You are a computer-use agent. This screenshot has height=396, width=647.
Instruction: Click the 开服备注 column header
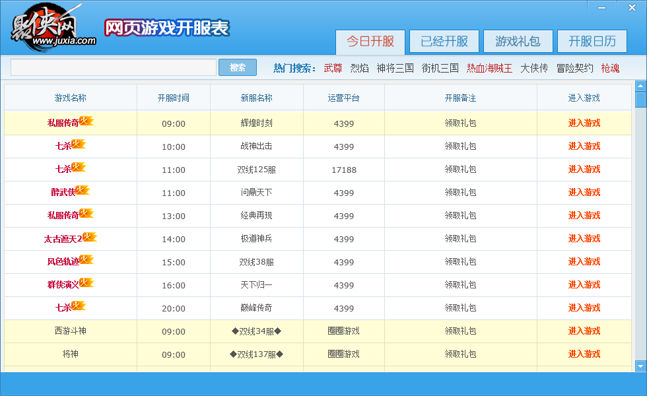(x=461, y=98)
